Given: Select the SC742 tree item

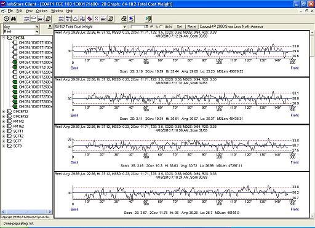Looking at the screenshot, I should 18,136.
